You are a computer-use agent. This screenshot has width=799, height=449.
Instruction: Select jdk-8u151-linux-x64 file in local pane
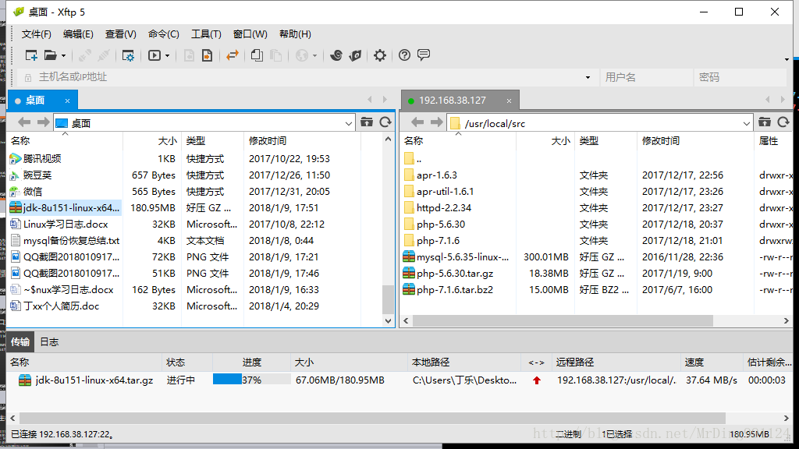point(65,207)
